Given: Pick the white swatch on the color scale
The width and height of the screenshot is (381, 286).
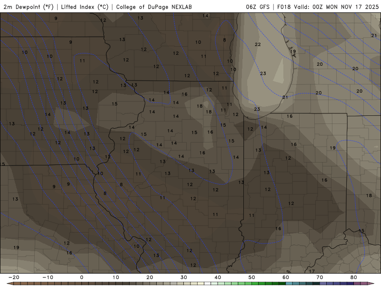Looking at the screenshot, I should (208, 284).
